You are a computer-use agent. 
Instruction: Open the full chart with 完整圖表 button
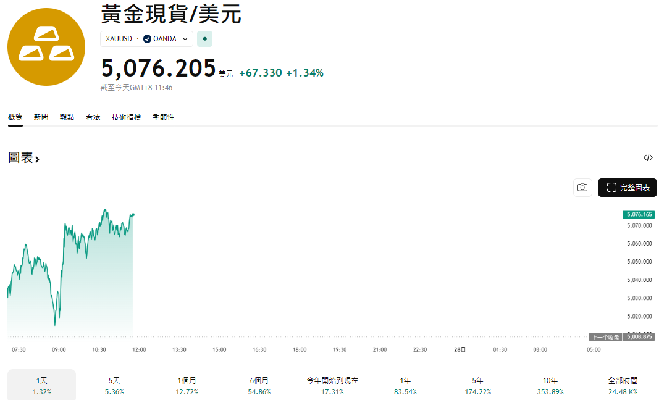[627, 188]
